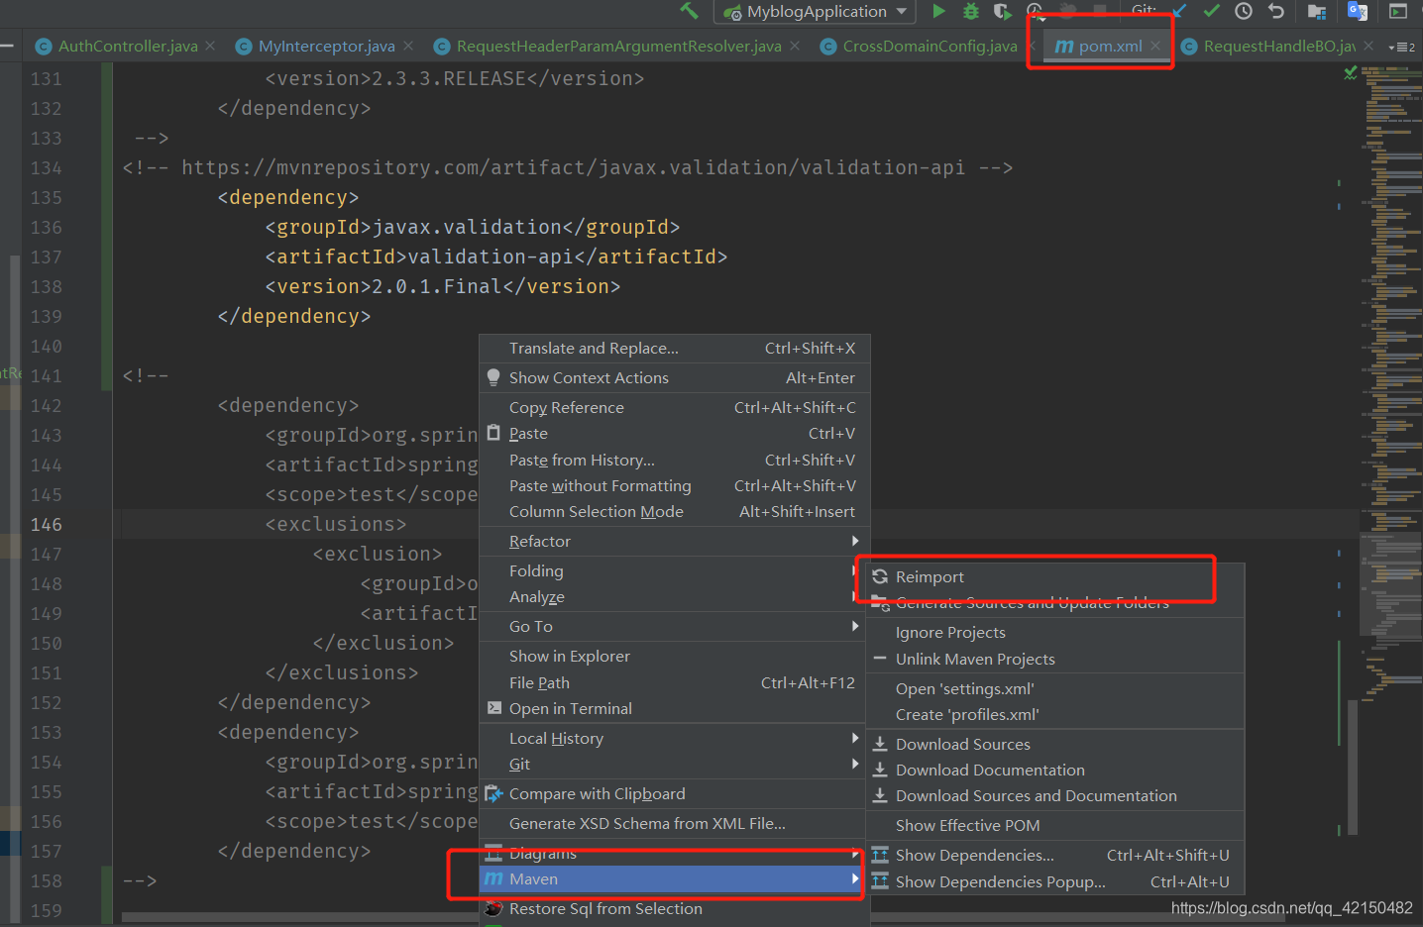Select File Path menu item

pyautogui.click(x=674, y=683)
